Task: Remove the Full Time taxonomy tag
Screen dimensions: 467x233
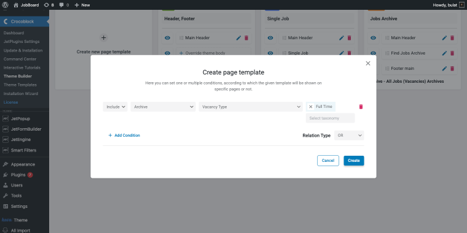Action: coord(311,107)
